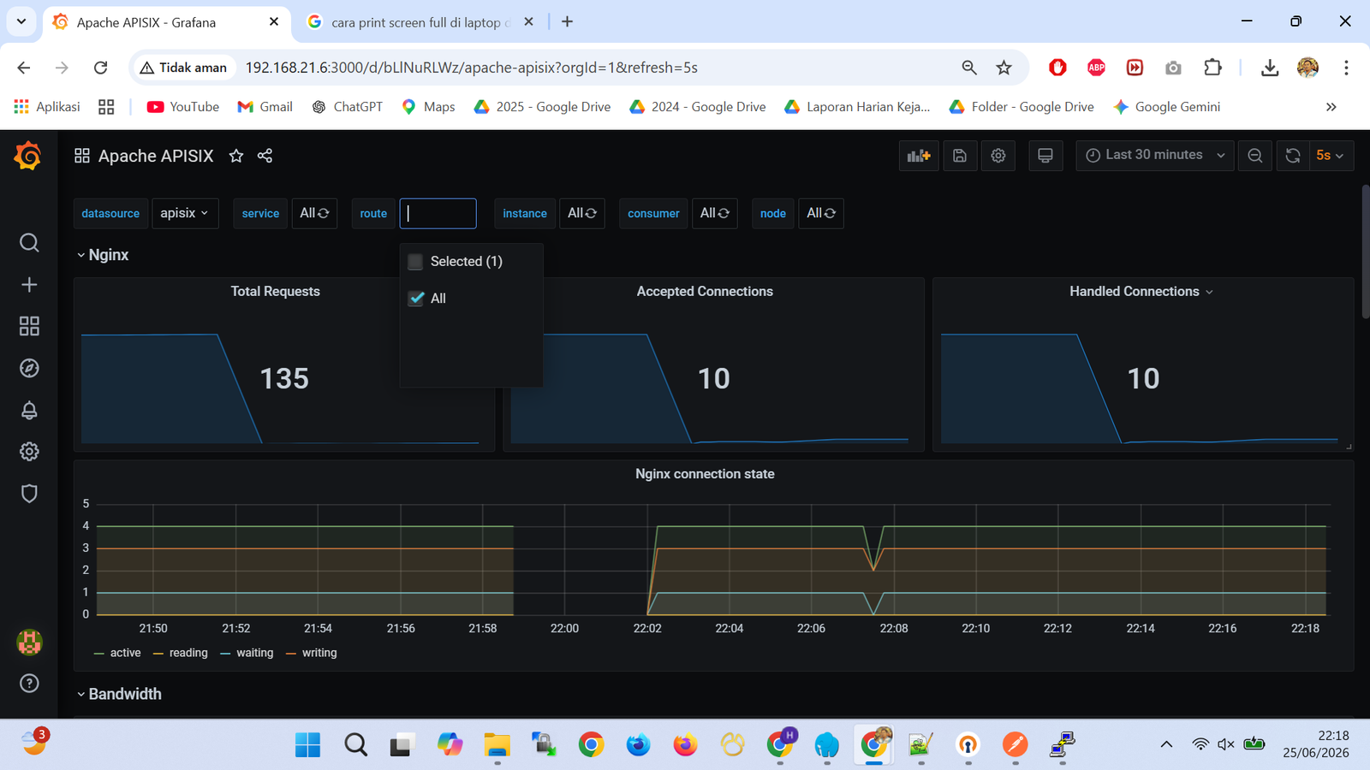The height and width of the screenshot is (770, 1370).
Task: Open Dashboards from the Grafana sidebar
Action: click(x=29, y=326)
